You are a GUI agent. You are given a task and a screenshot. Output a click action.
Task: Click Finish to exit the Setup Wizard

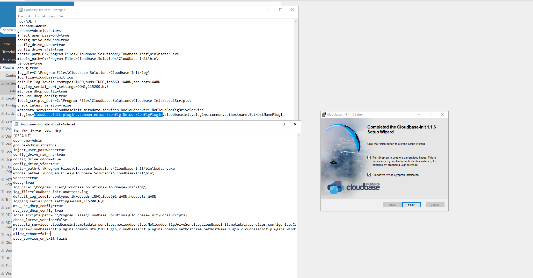click(x=411, y=205)
